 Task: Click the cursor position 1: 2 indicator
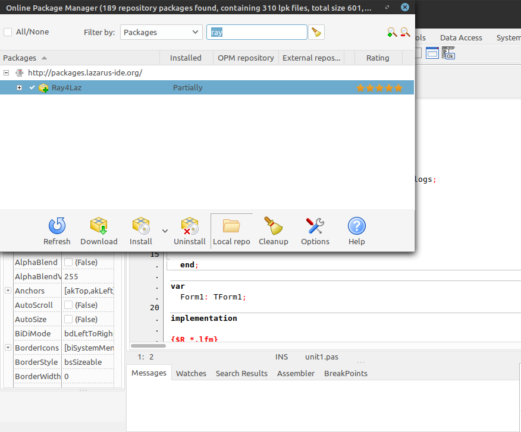pos(146,357)
